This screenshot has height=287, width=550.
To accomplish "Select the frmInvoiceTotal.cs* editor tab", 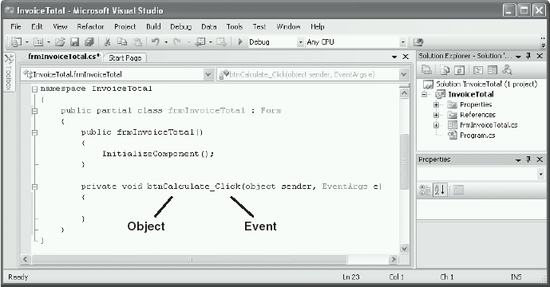I will click(64, 57).
